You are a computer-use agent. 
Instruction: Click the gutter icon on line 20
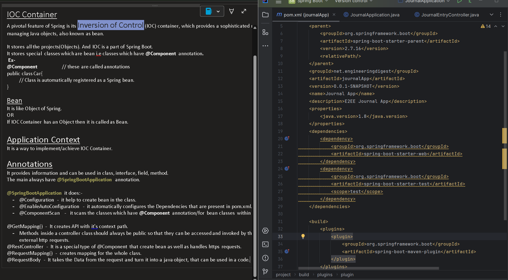[x=286, y=139]
